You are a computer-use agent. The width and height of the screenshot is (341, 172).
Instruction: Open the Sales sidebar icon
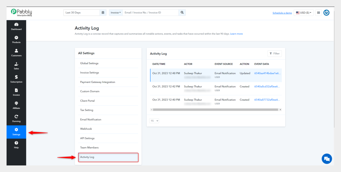tap(16, 66)
